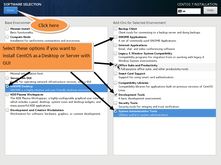Click 'Internet Applications' label text
Image resolution: width=221 pixels, height=165 pixels.
133,45
